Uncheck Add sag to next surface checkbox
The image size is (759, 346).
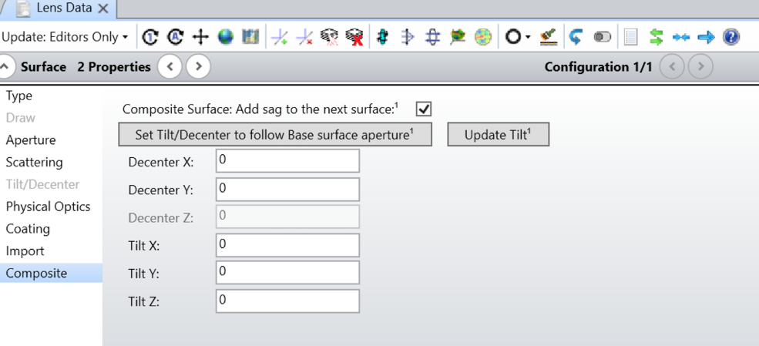[x=424, y=109]
